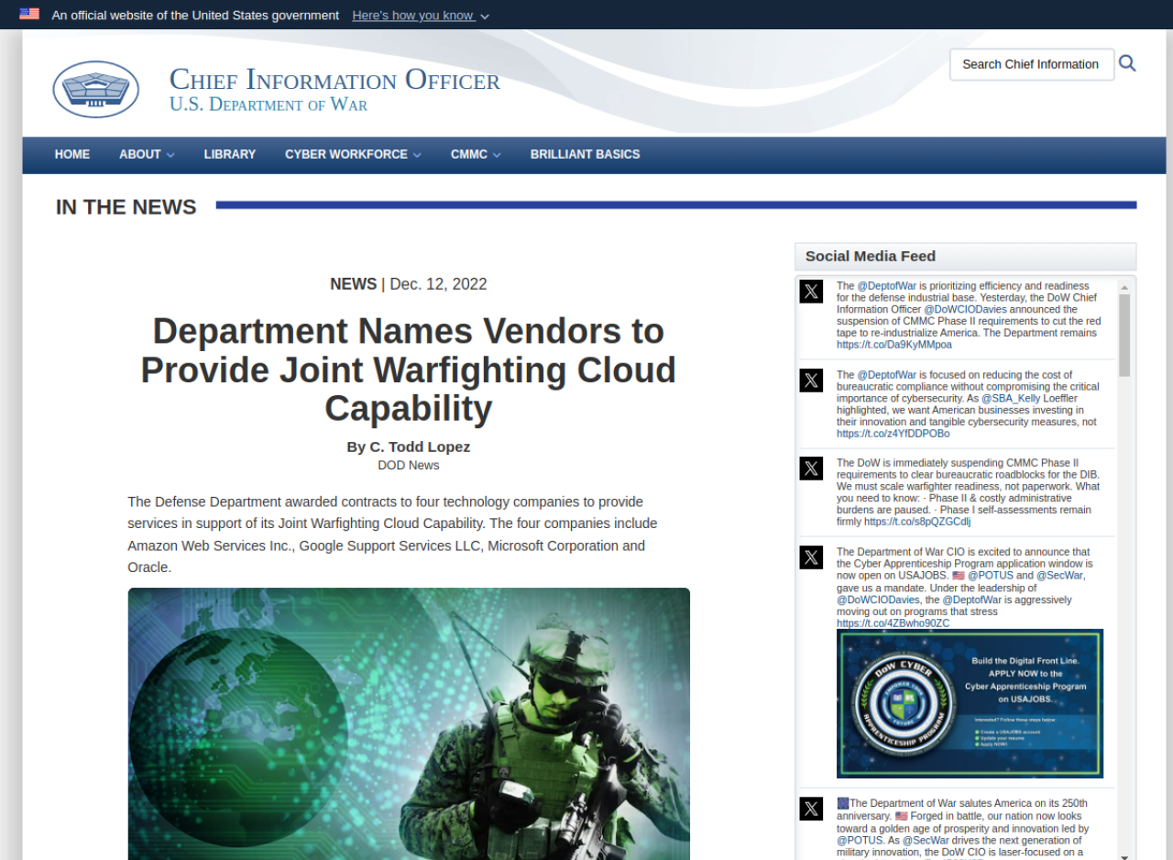The height and width of the screenshot is (860, 1173).
Task: Click the search magnifying glass icon
Action: tap(1127, 63)
